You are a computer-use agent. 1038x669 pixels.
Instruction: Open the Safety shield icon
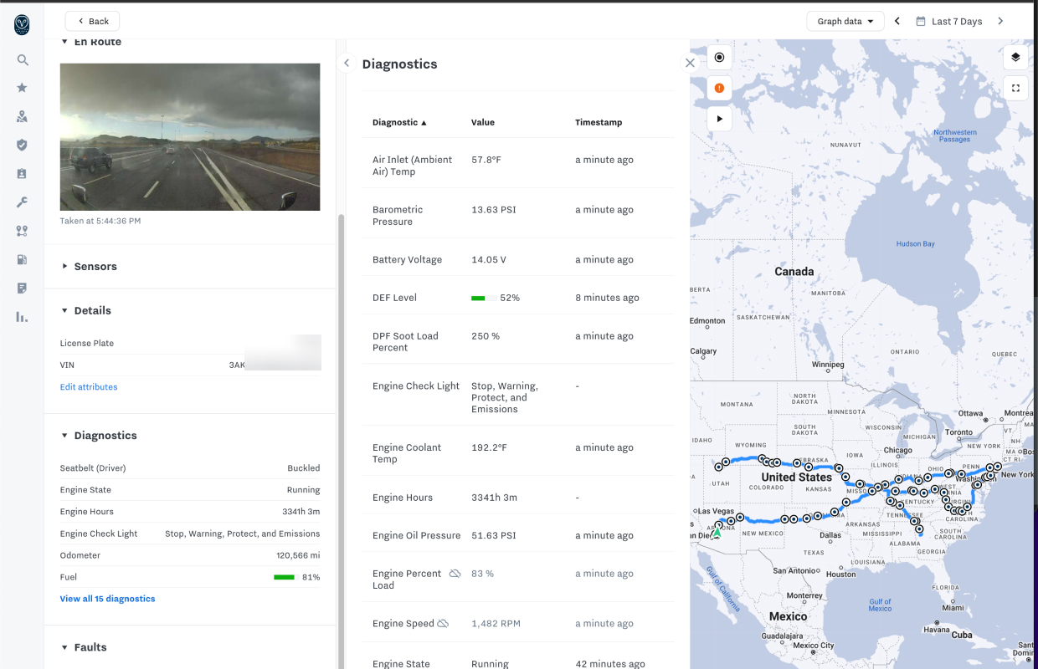(x=23, y=145)
